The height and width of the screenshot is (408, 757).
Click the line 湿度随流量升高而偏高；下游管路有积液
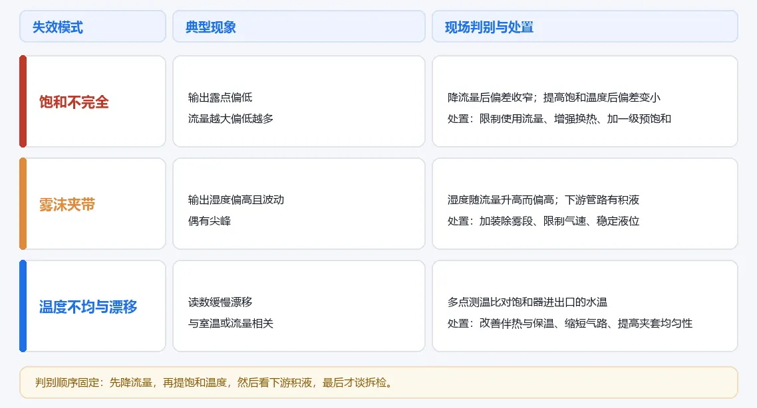543,199
